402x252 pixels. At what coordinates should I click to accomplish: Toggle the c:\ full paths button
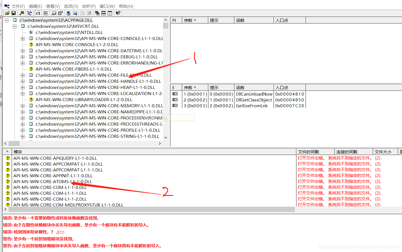[38, 13]
